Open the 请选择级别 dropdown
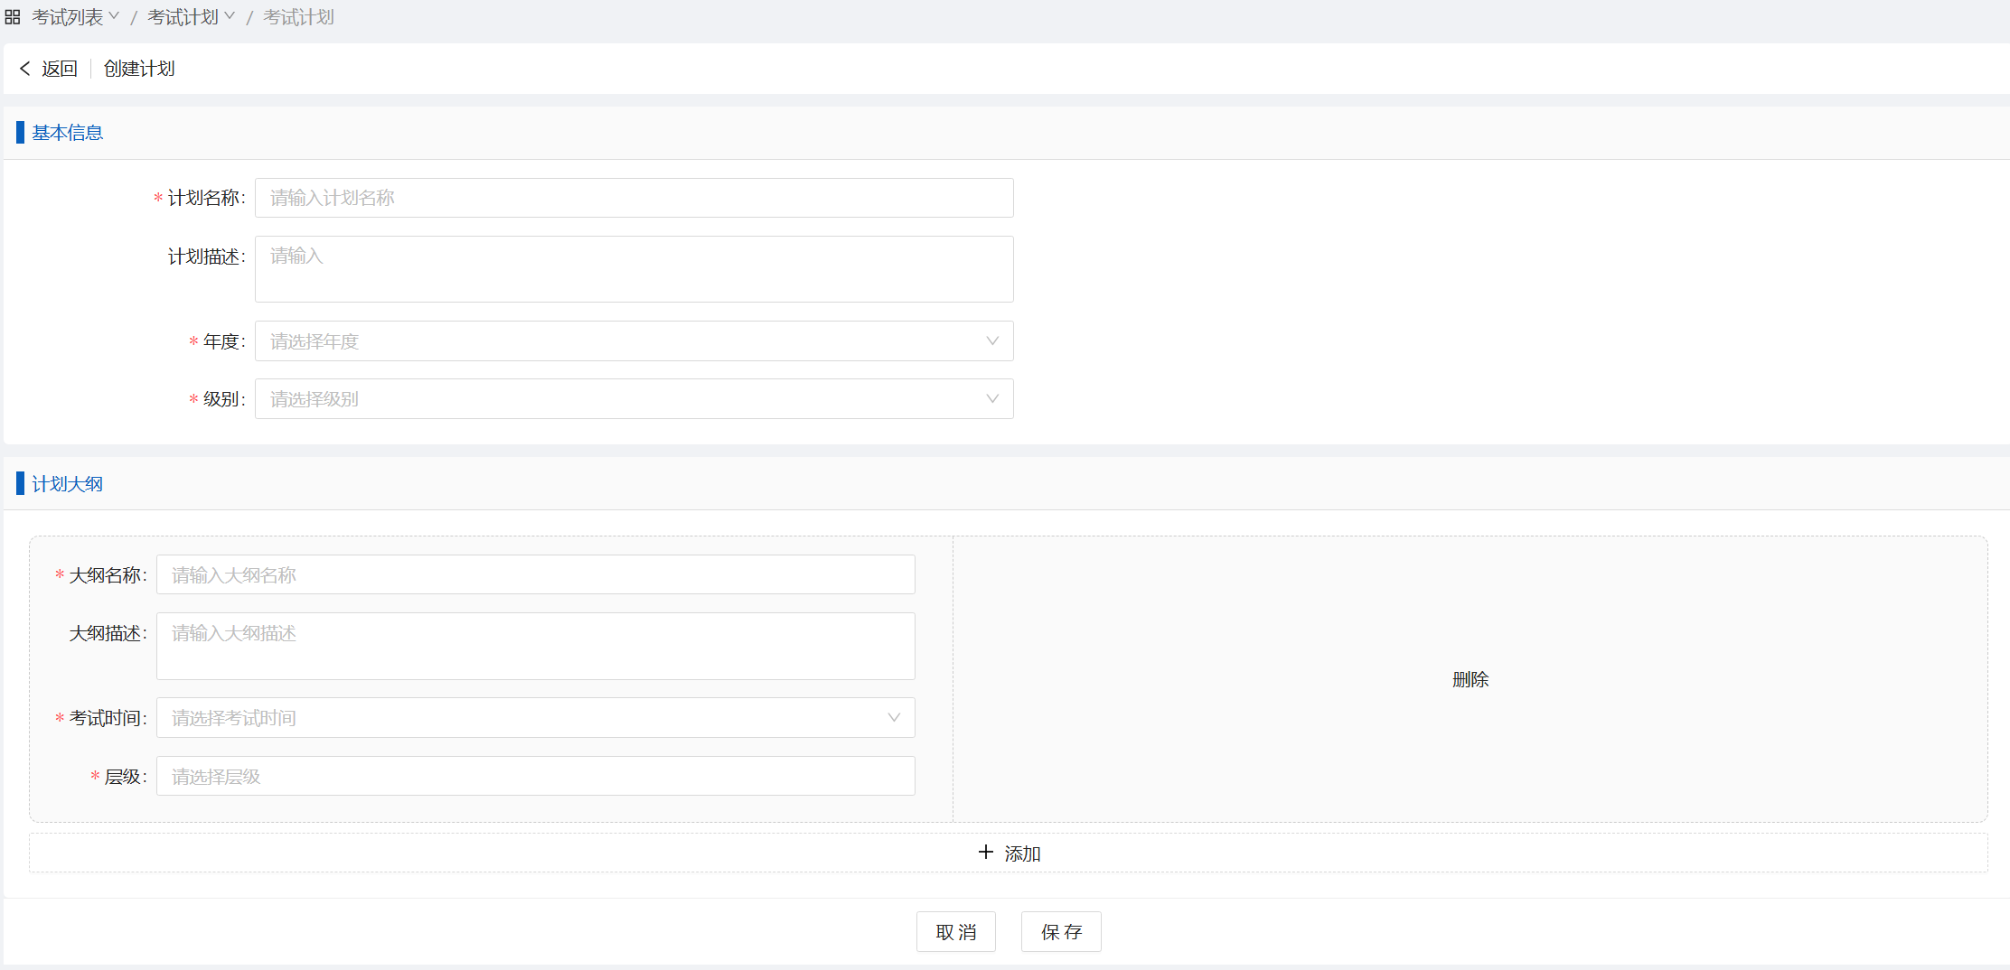 (x=624, y=399)
